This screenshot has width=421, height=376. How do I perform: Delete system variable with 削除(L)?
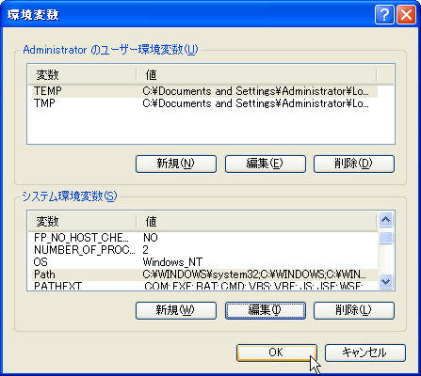354,310
